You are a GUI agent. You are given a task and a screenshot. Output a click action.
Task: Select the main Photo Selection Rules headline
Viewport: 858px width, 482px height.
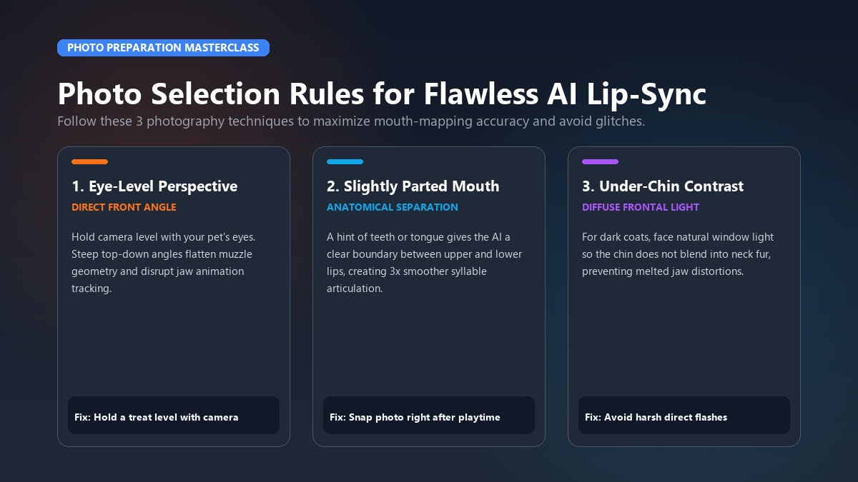coord(382,94)
